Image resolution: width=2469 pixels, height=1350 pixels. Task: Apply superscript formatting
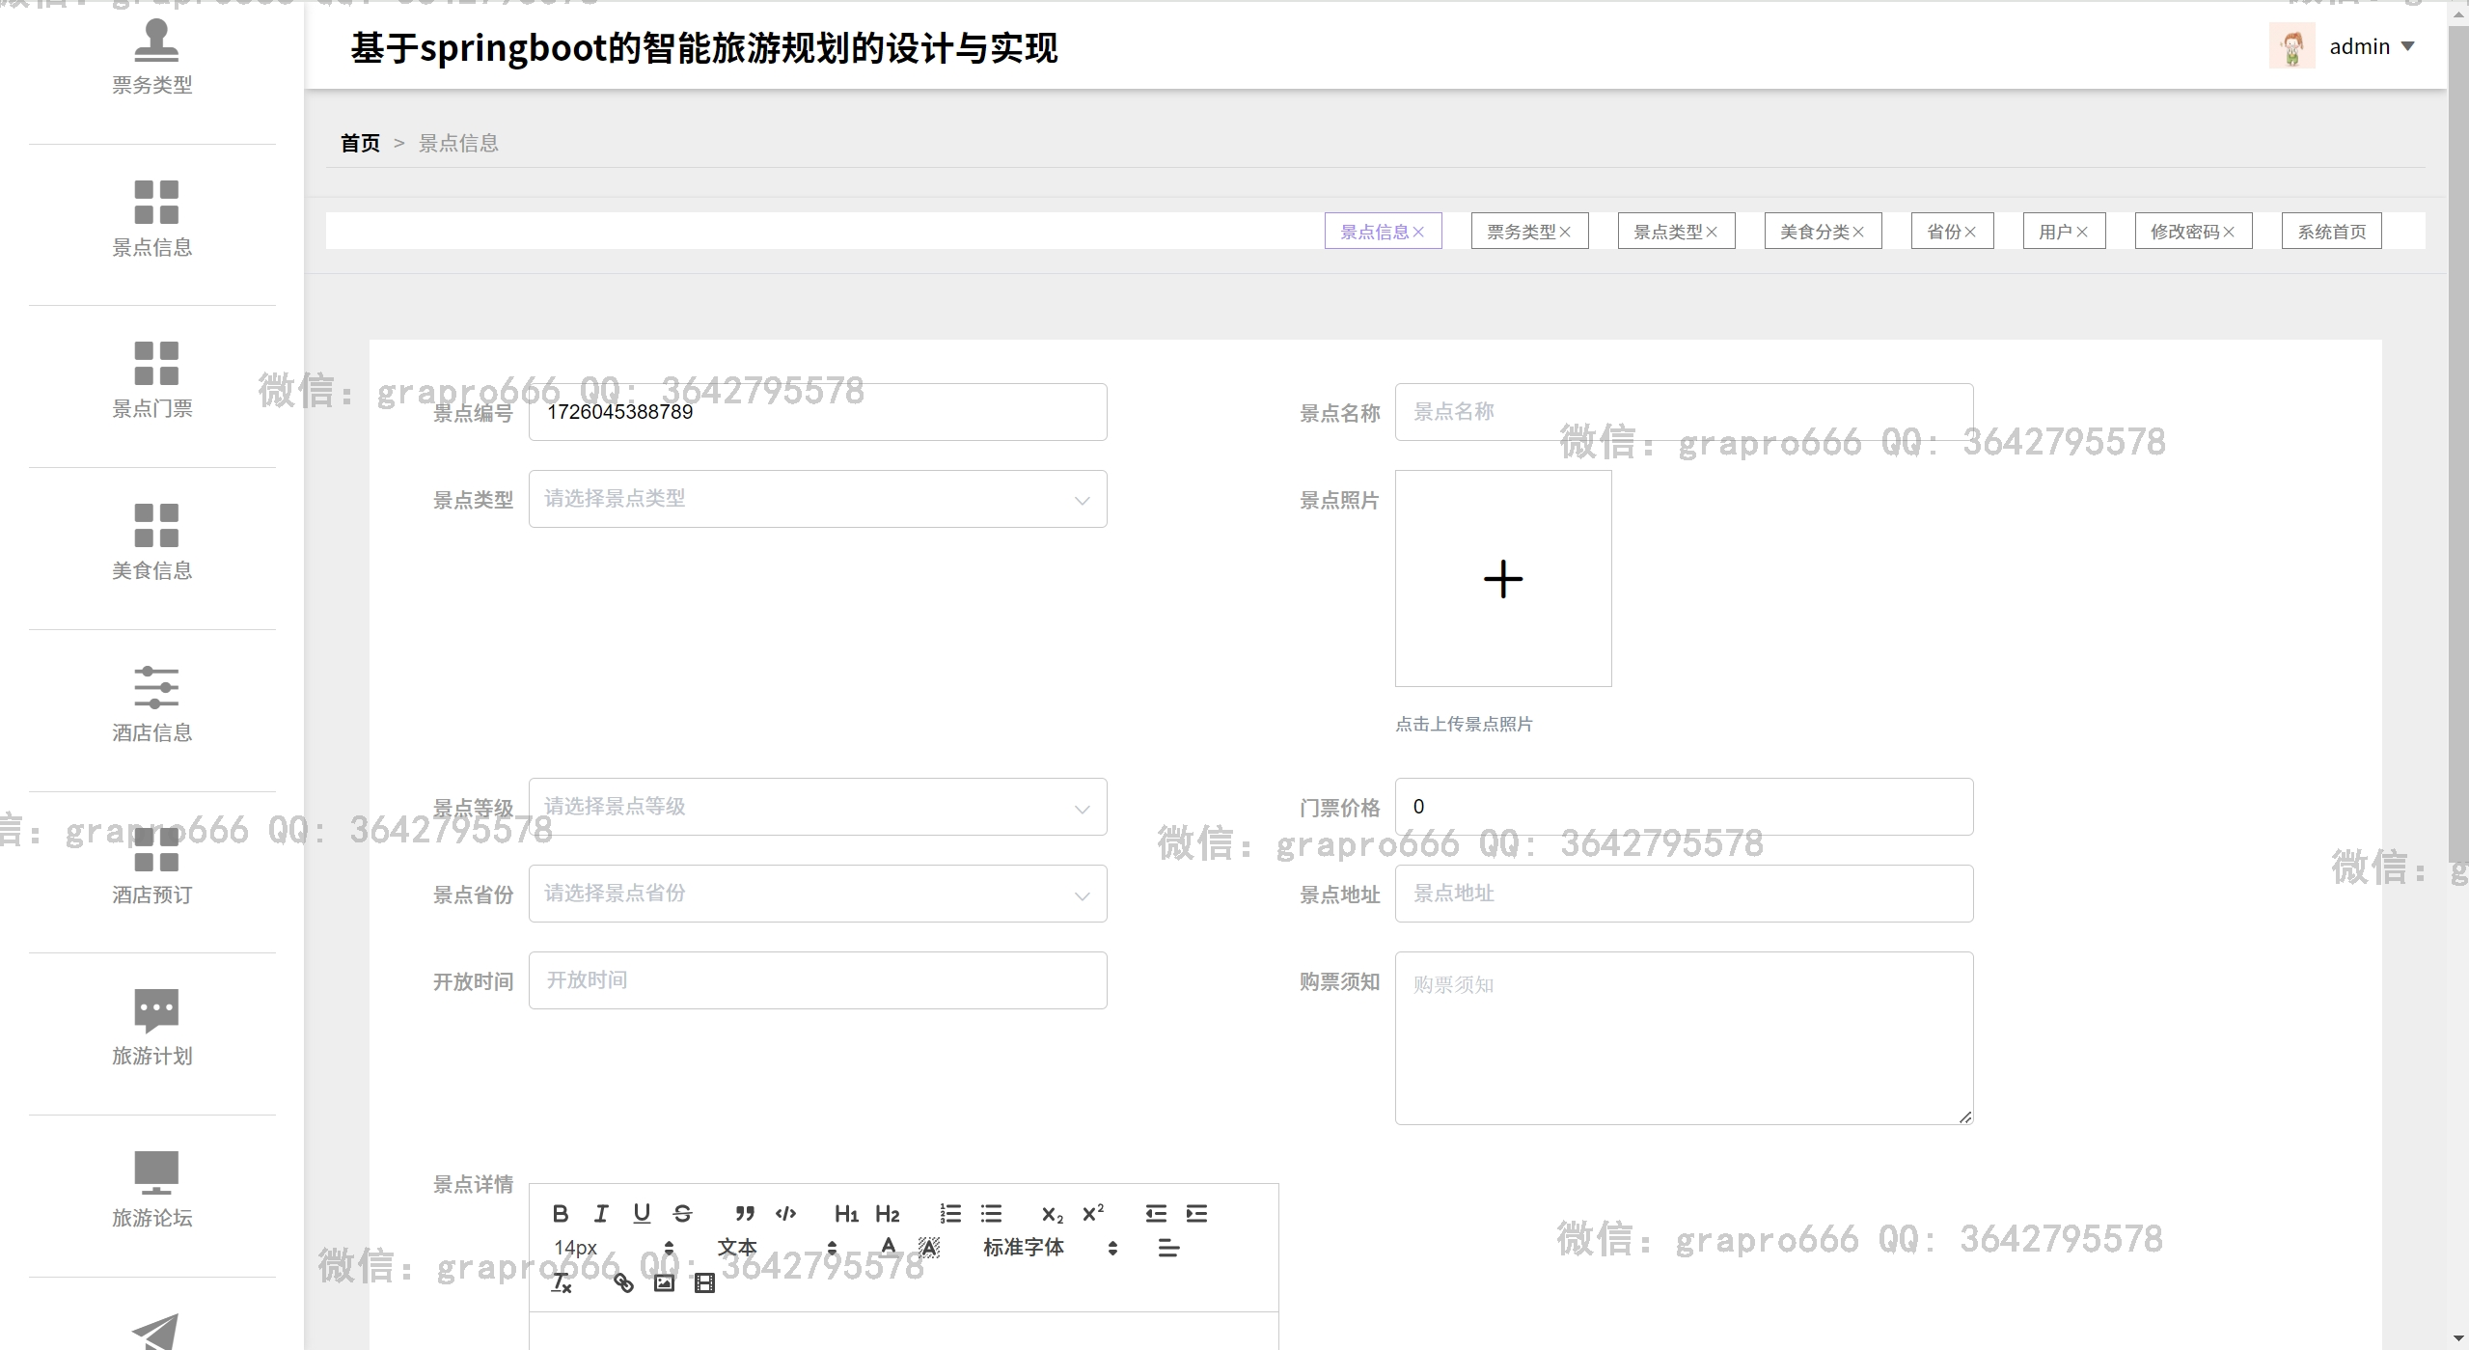pyautogui.click(x=1093, y=1213)
